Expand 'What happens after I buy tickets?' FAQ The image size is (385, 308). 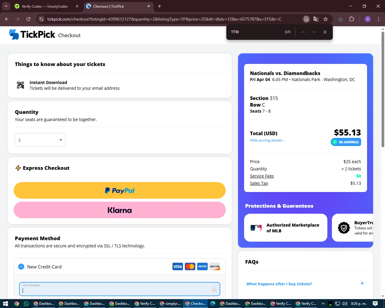(279, 284)
